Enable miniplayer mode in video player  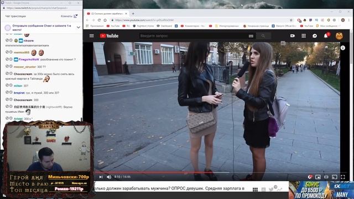(318, 177)
